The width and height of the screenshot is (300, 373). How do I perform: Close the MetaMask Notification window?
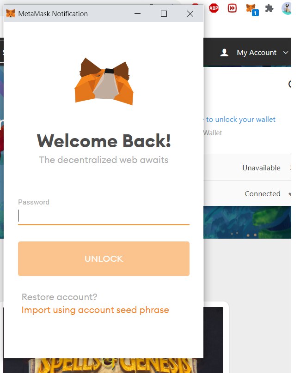pyautogui.click(x=190, y=13)
